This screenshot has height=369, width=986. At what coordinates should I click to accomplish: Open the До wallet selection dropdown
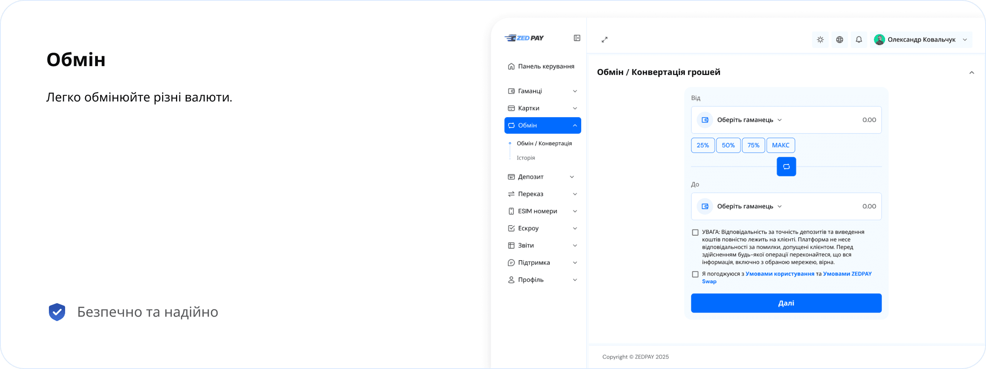pos(748,206)
